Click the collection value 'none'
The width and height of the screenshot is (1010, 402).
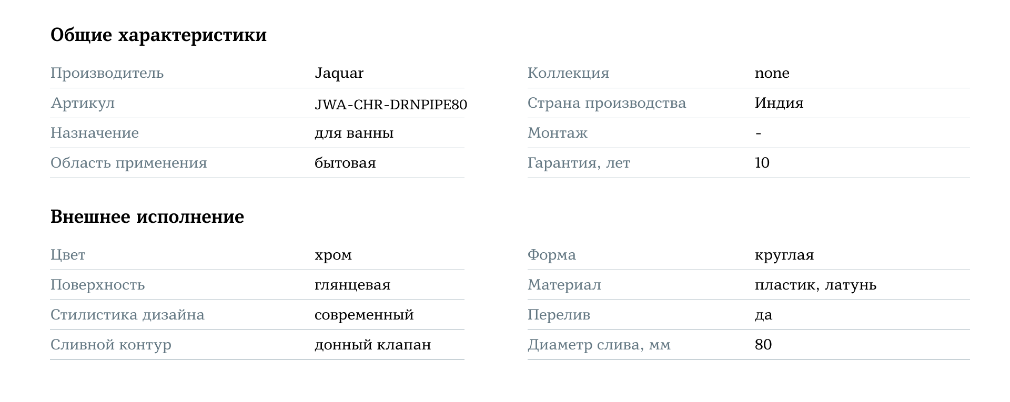pyautogui.click(x=772, y=73)
